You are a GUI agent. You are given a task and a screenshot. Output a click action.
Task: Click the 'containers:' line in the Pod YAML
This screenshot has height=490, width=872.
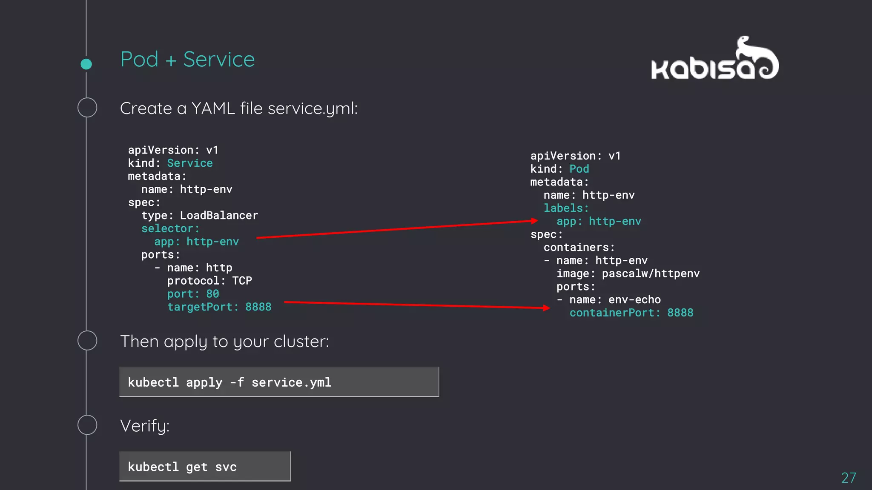[579, 247]
